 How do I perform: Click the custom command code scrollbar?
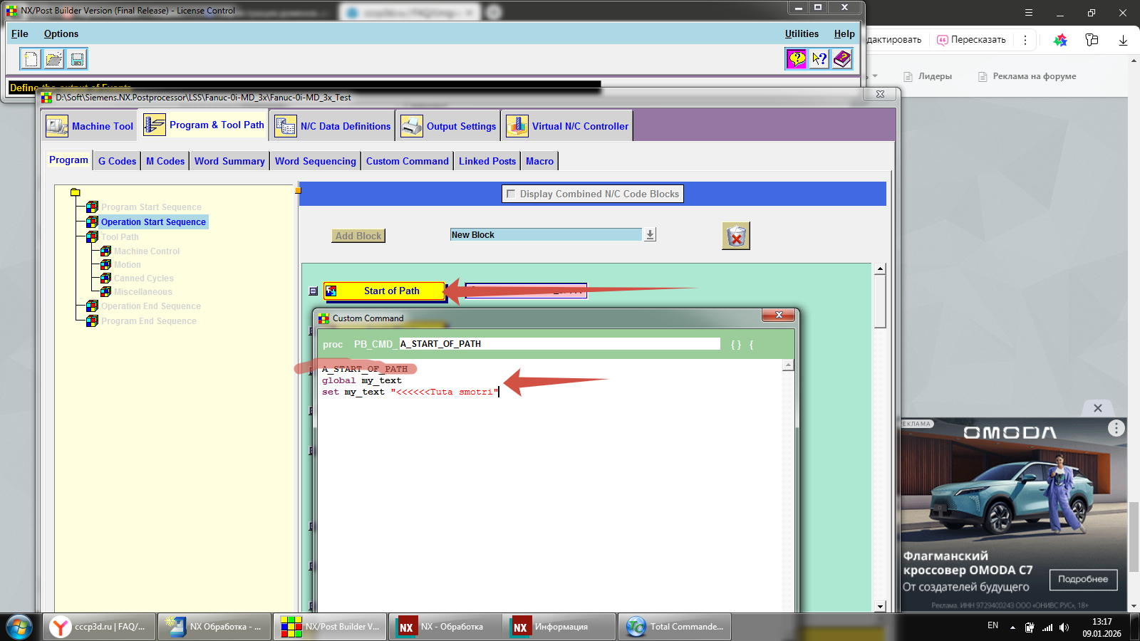788,484
